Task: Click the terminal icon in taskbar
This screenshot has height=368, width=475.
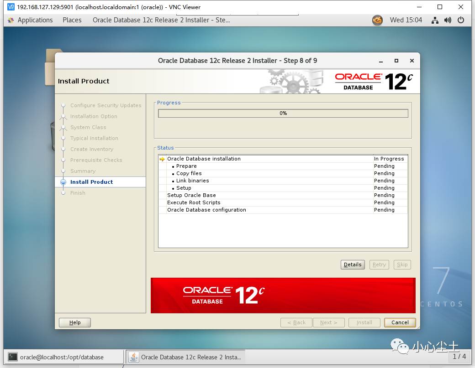Action: [x=13, y=357]
